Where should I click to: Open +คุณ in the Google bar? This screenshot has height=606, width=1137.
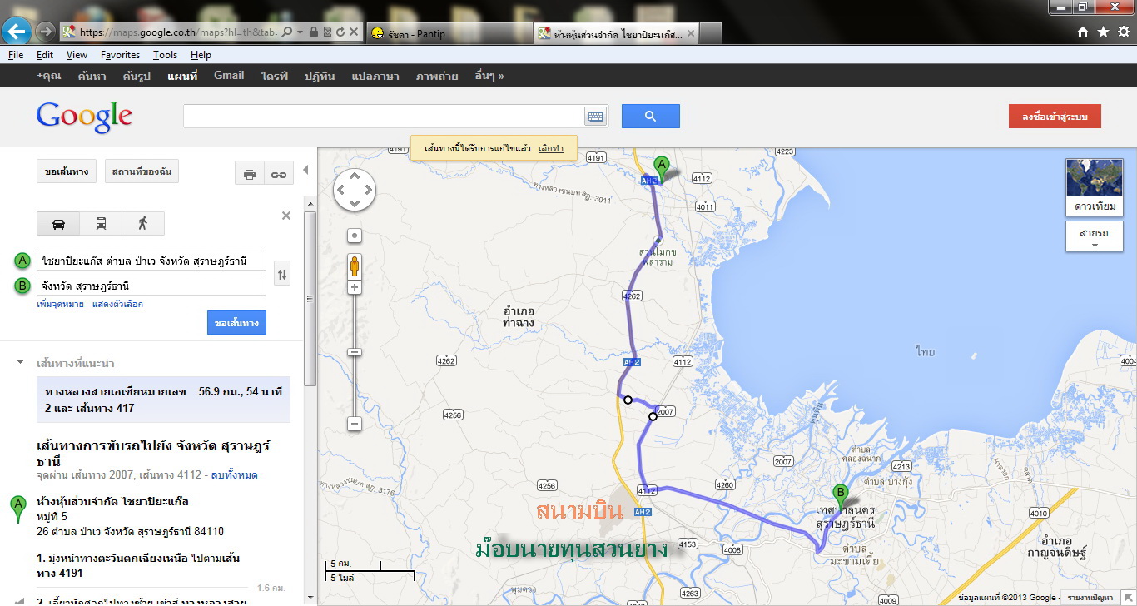pyautogui.click(x=49, y=76)
